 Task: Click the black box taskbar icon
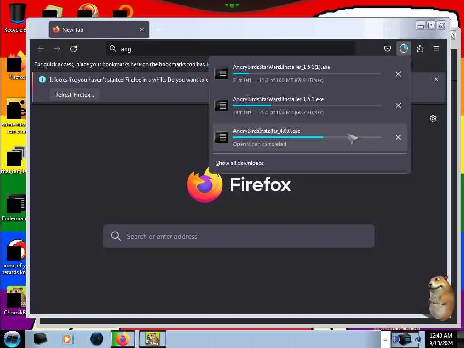40,339
